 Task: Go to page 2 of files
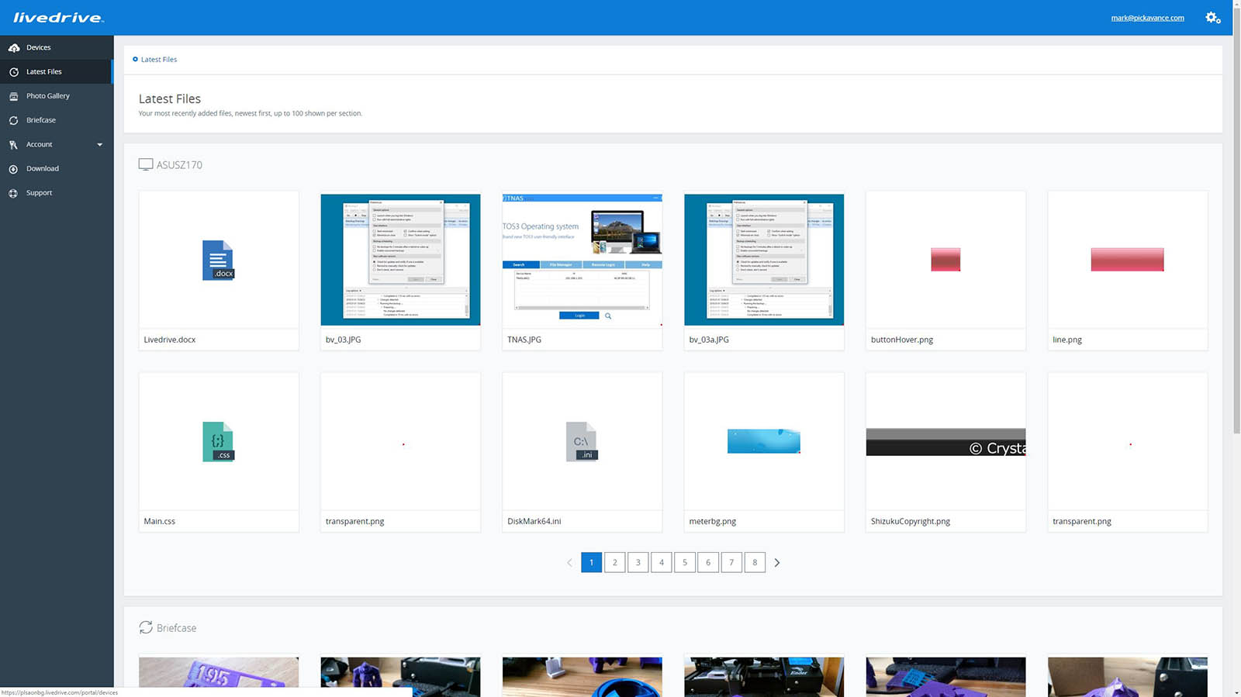point(614,562)
